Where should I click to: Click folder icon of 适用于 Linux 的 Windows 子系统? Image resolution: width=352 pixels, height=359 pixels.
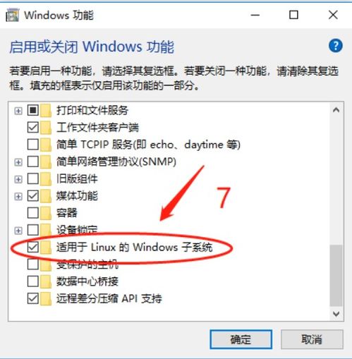coord(46,247)
